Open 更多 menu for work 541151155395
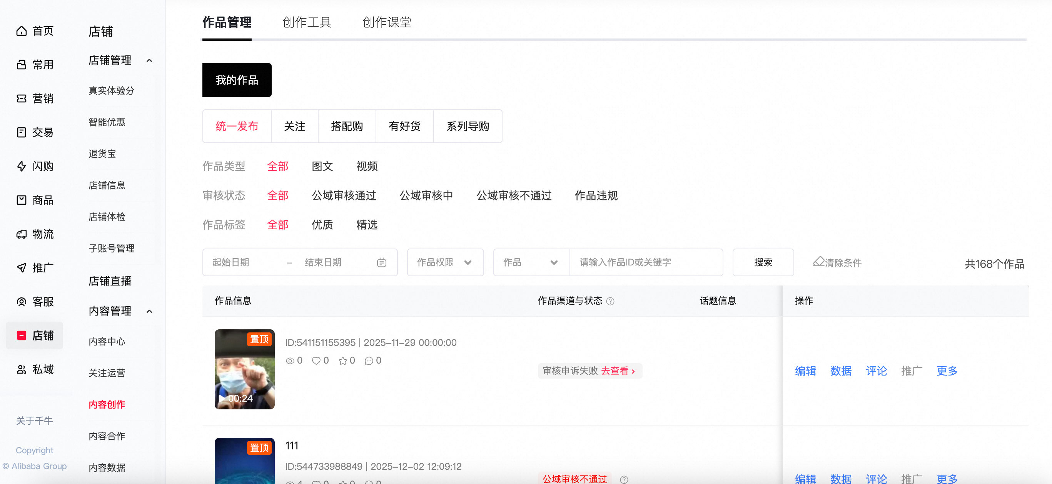Viewport: 1052px width, 484px height. tap(947, 371)
